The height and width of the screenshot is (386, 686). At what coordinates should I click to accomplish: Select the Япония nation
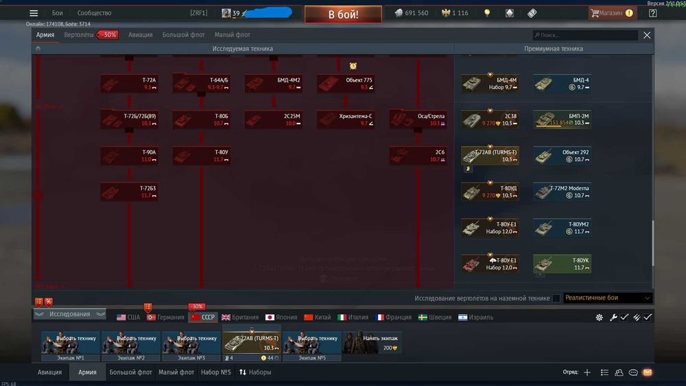[281, 317]
